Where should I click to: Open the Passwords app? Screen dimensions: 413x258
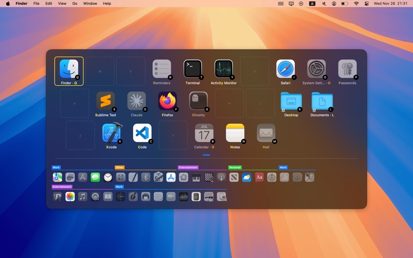coord(347,71)
